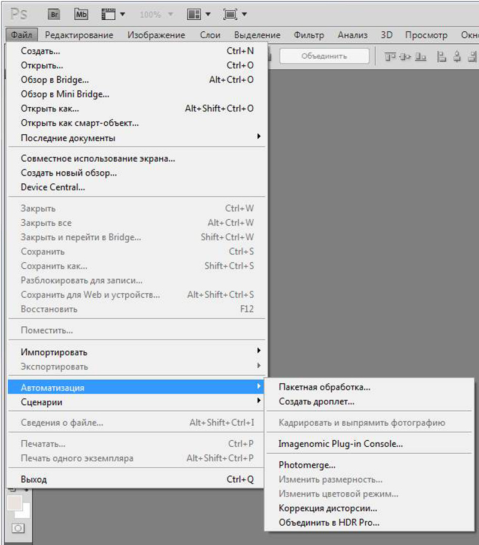Choose Открыть как... menu item
Image resolution: width=479 pixels, height=545 pixels.
click(136, 108)
